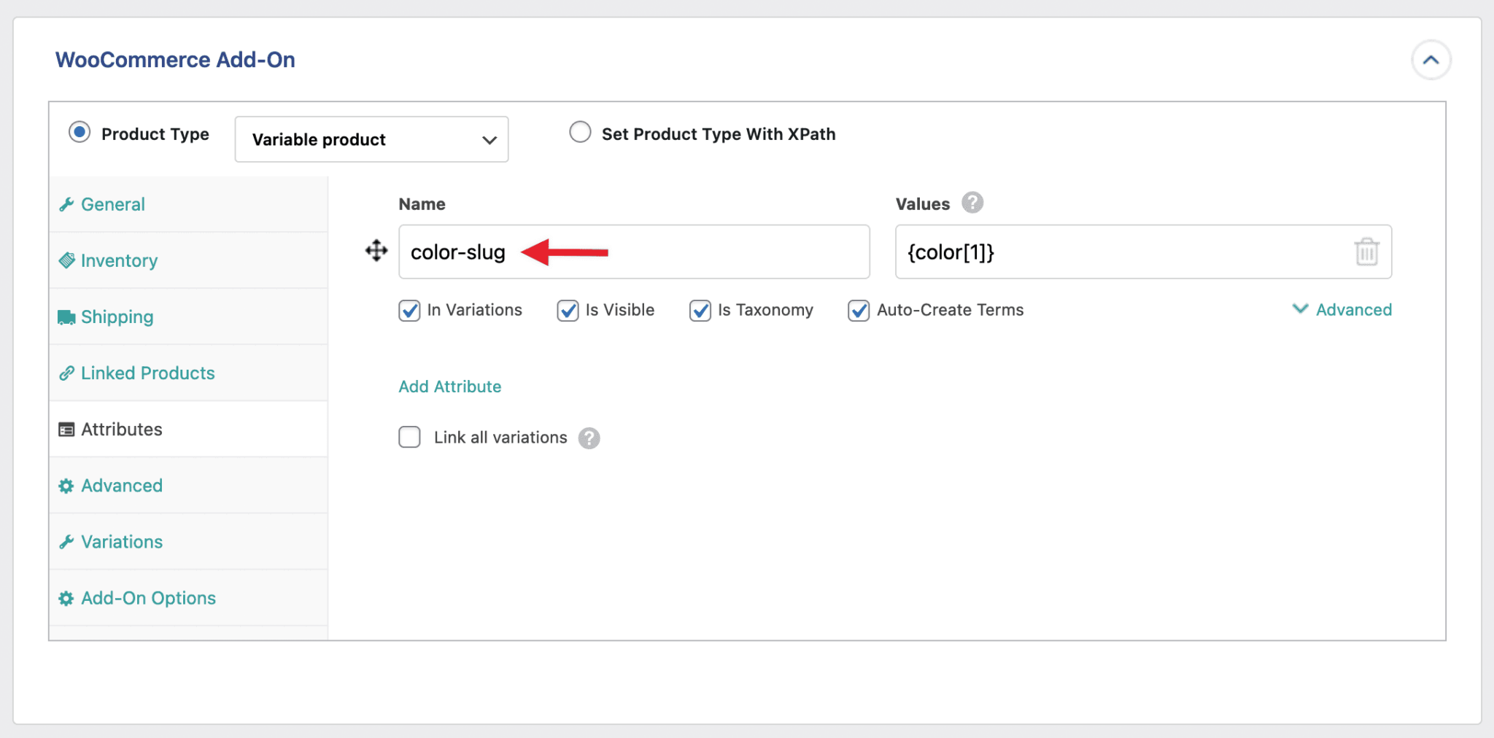Click the Shipping truck icon
The height and width of the screenshot is (738, 1494).
(67, 316)
